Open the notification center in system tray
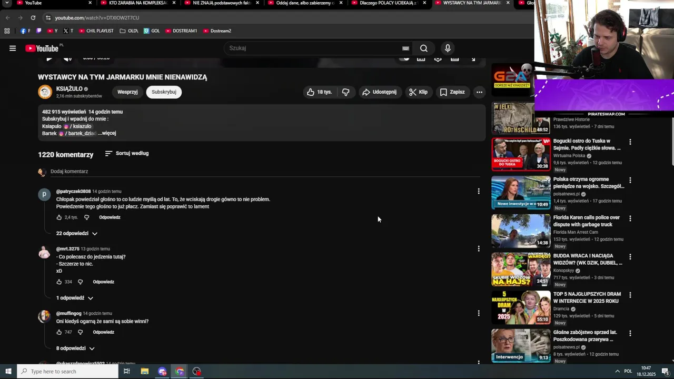The height and width of the screenshot is (379, 674). (x=665, y=372)
